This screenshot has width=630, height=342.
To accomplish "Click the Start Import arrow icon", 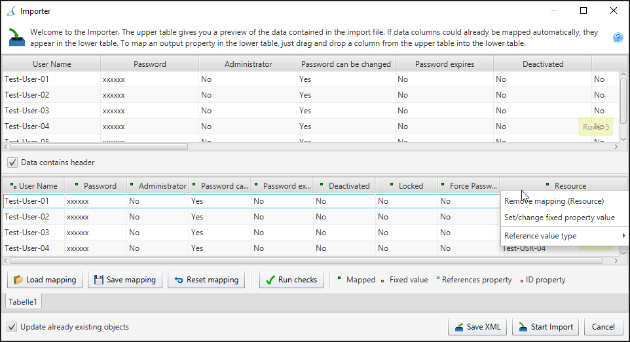I will (x=523, y=327).
